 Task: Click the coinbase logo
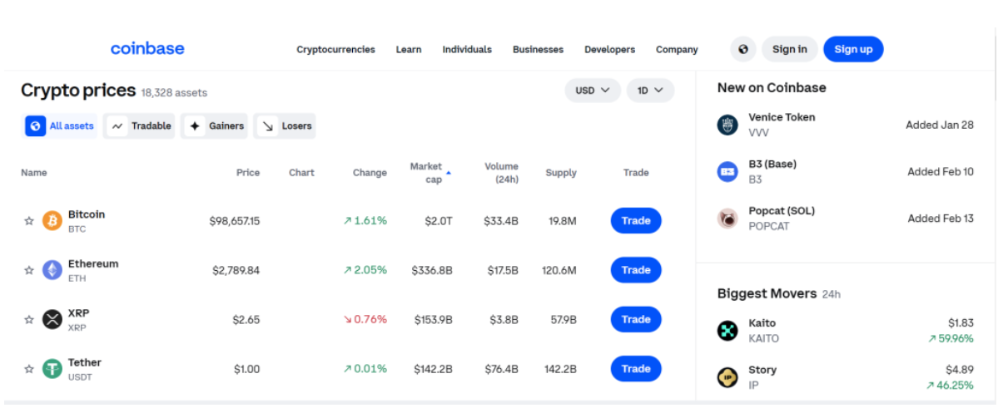pos(147,48)
